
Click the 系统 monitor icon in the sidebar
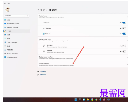coord(5,20)
